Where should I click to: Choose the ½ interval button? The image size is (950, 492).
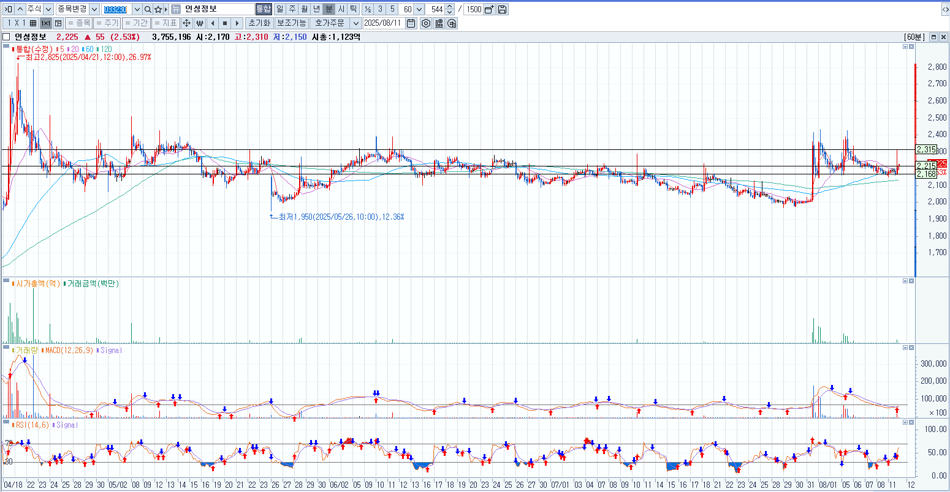(x=368, y=9)
